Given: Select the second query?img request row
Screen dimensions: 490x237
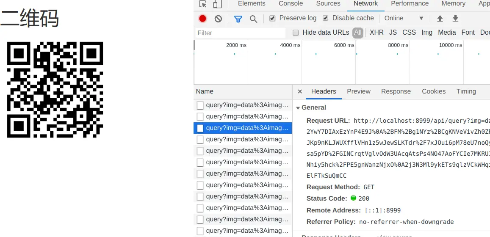Looking at the screenshot, I should [243, 117].
